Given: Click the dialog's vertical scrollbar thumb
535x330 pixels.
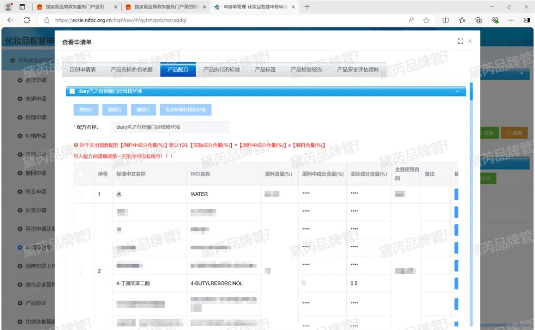Looking at the screenshot, I should pos(471,92).
